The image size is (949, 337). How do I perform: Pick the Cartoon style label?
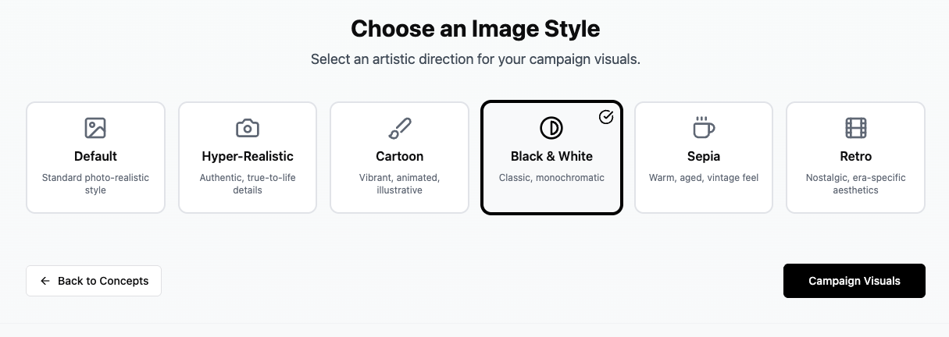coord(399,156)
